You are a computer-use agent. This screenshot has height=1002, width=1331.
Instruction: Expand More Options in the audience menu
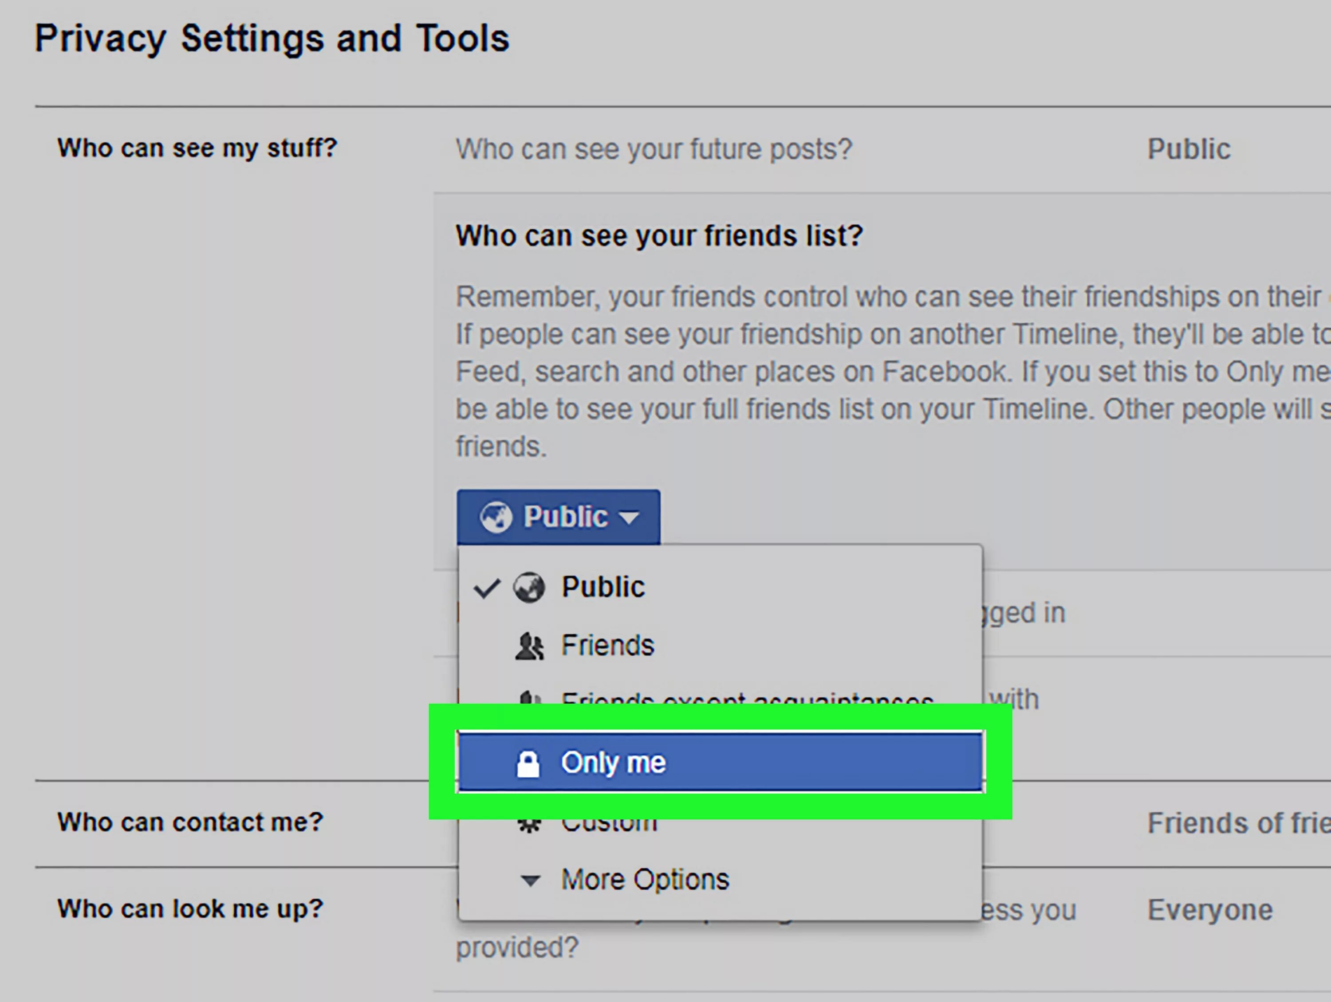(x=720, y=880)
